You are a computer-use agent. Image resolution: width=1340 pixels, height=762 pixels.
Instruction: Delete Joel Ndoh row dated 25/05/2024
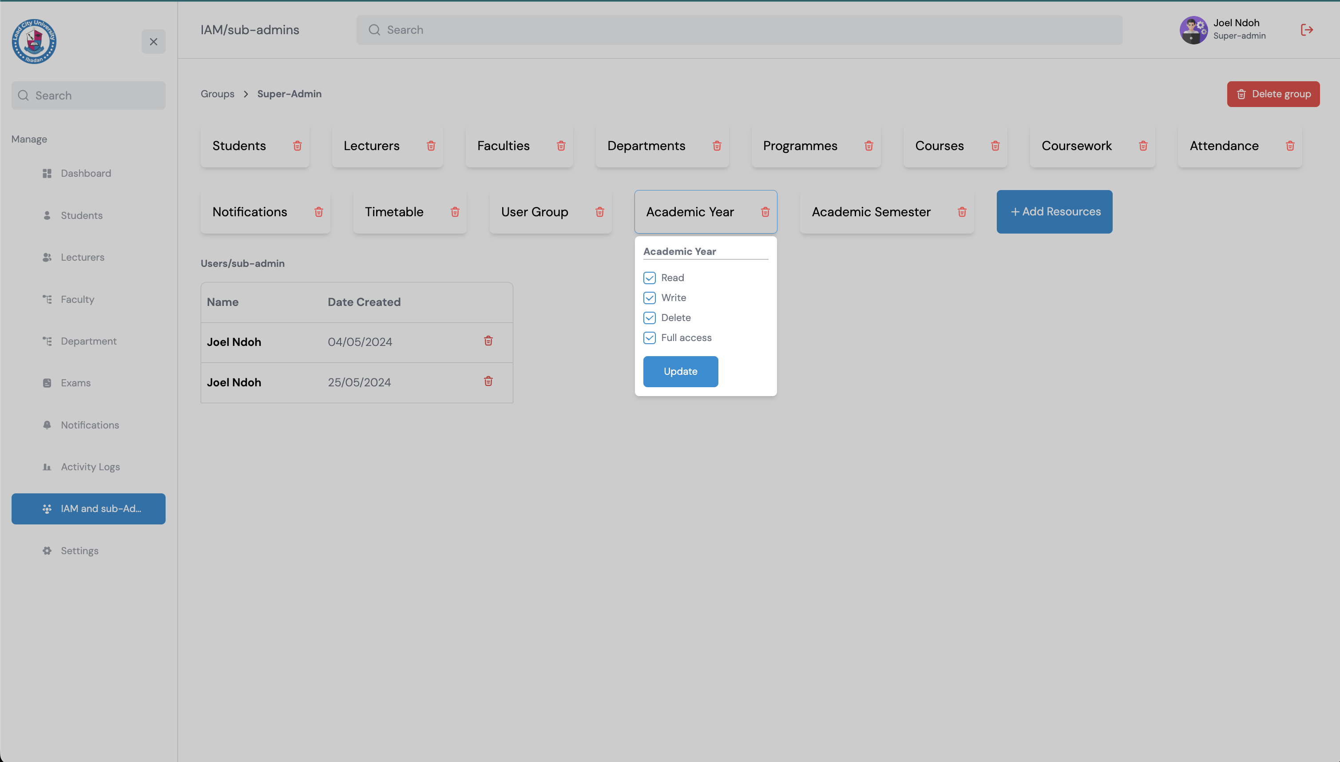(x=488, y=381)
